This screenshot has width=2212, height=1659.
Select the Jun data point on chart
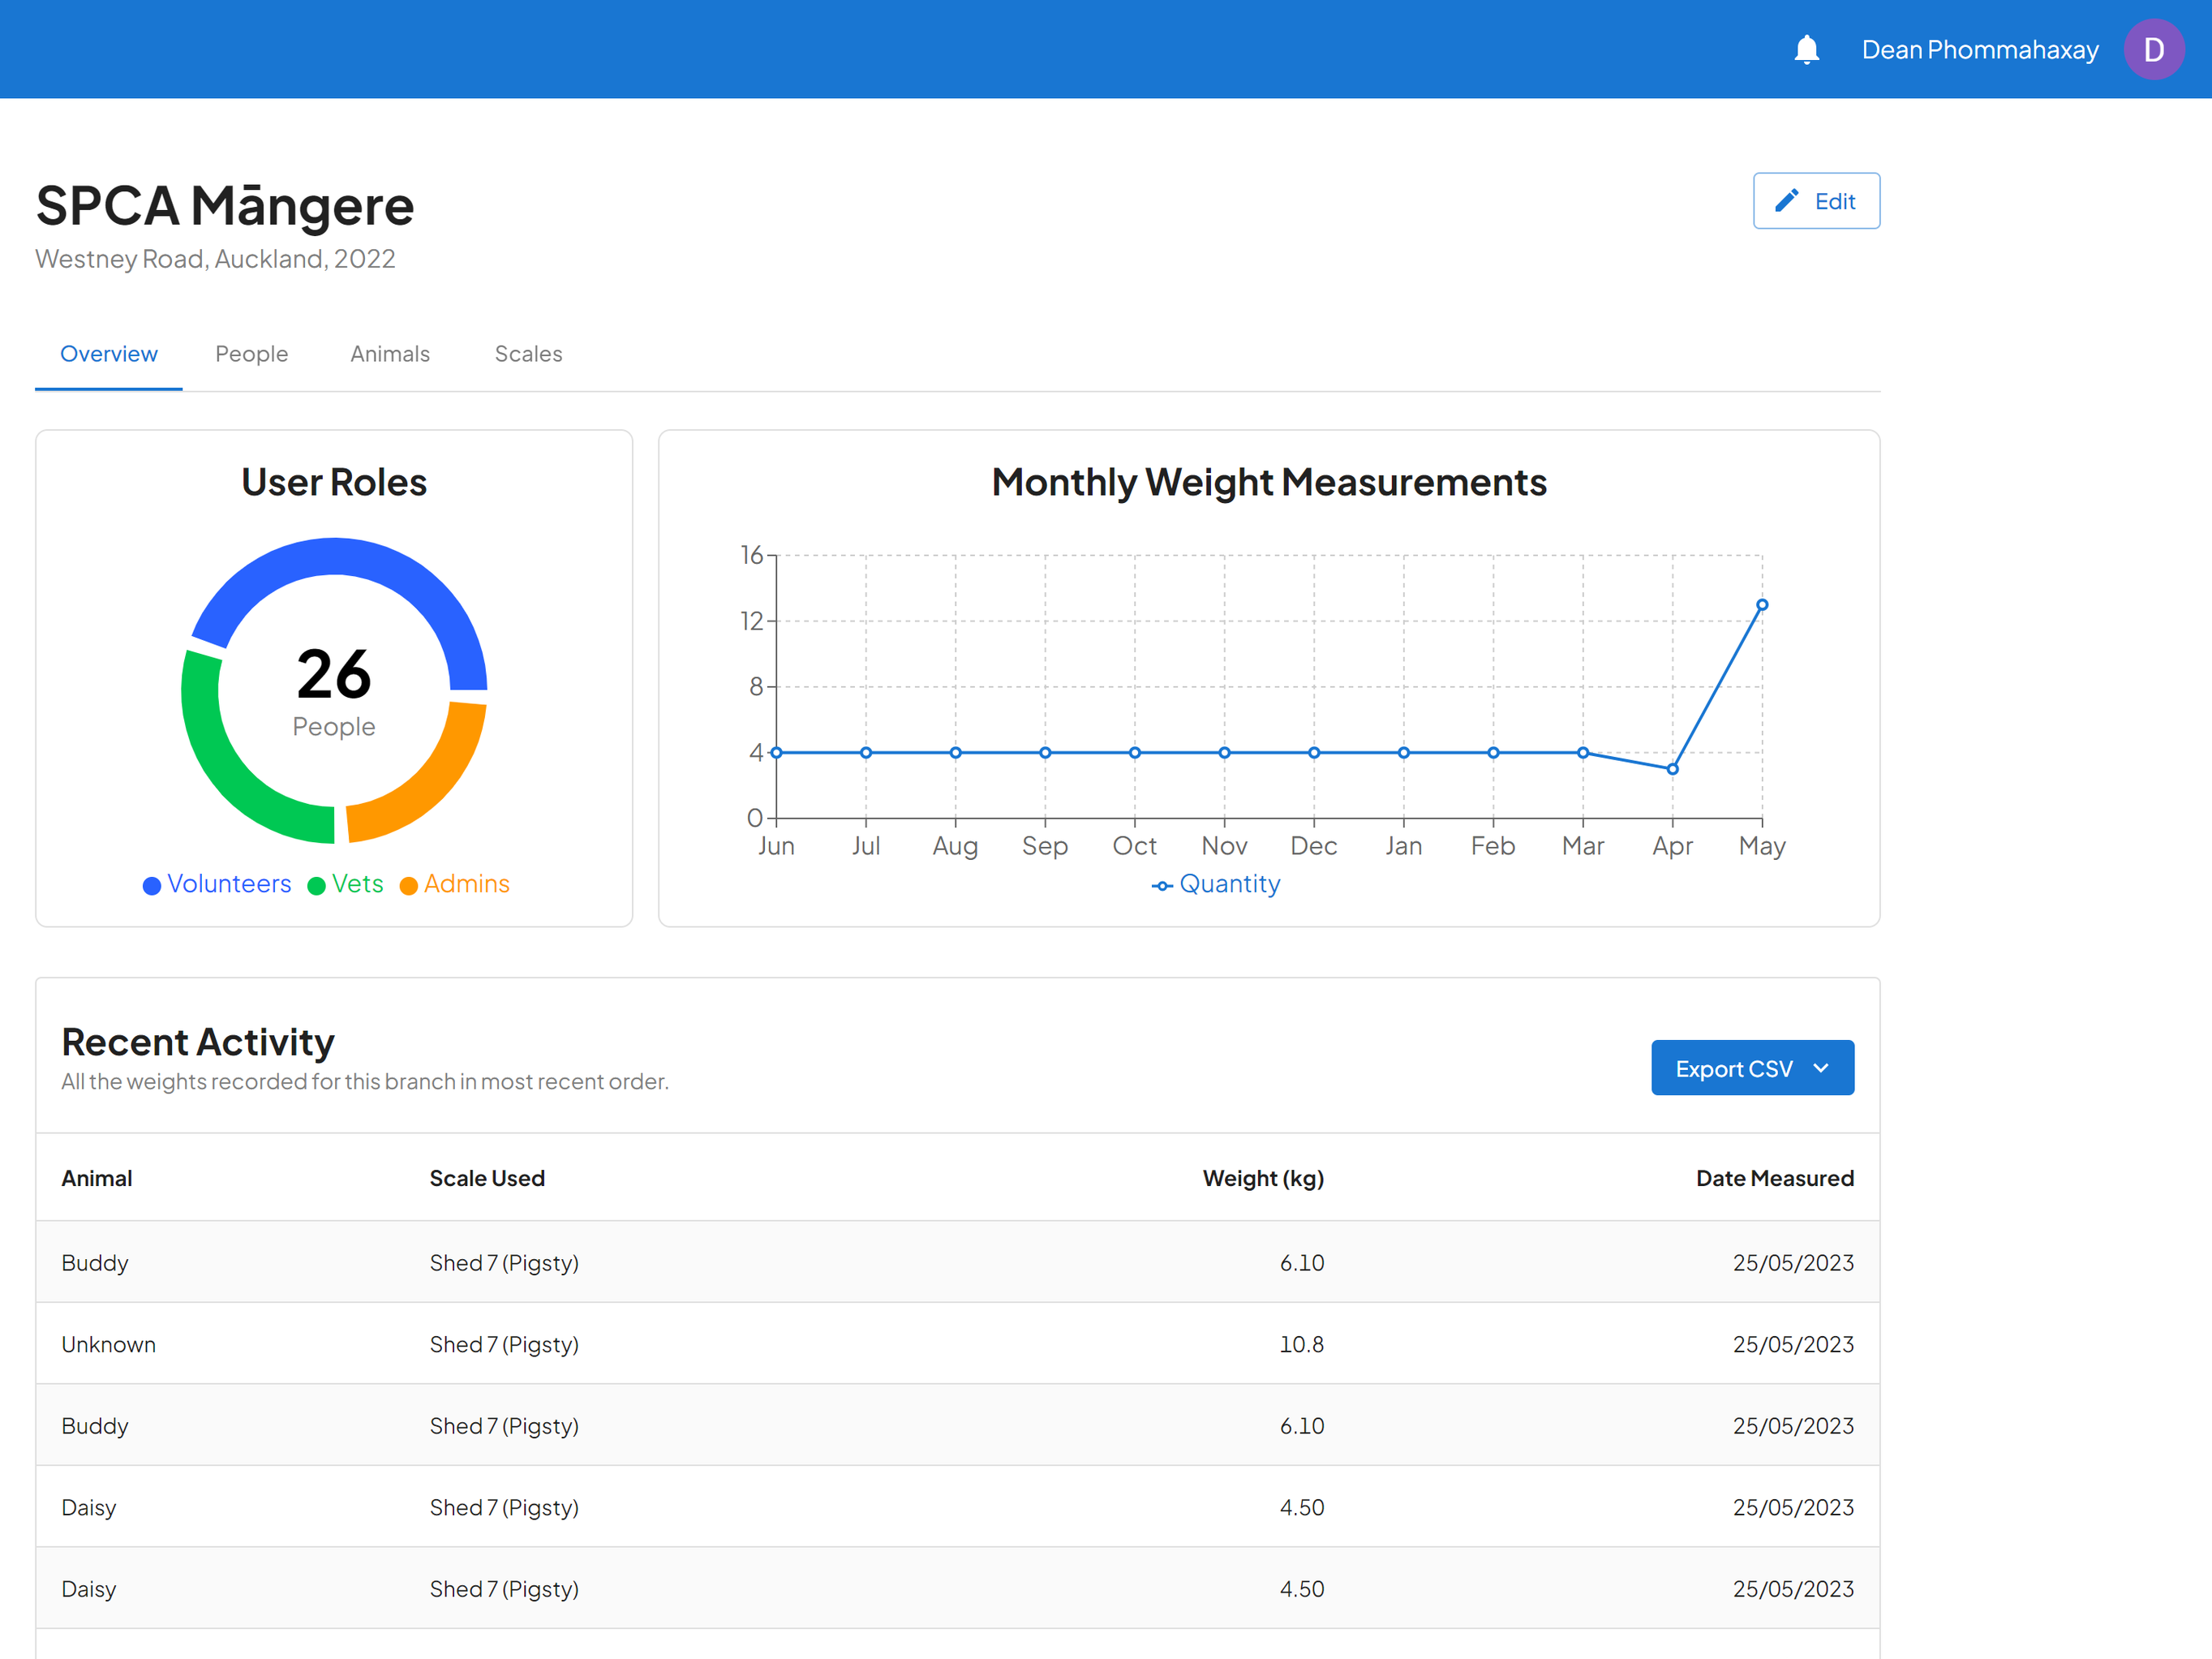click(776, 753)
